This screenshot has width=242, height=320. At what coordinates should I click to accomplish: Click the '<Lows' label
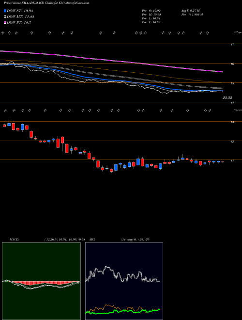238,110
